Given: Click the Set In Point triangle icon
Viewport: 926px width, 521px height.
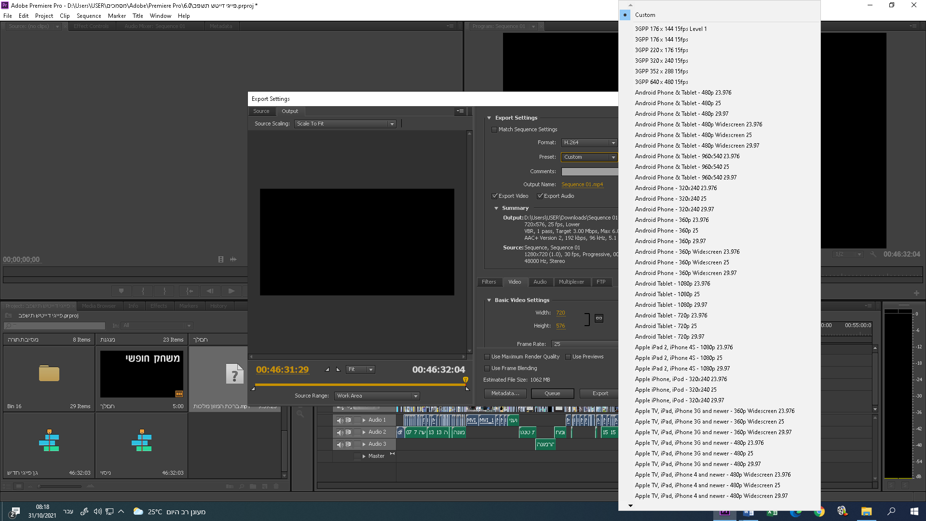Looking at the screenshot, I should point(327,370).
